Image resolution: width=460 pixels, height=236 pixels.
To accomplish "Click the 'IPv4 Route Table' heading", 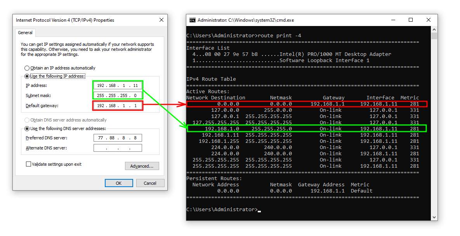I will coord(211,79).
